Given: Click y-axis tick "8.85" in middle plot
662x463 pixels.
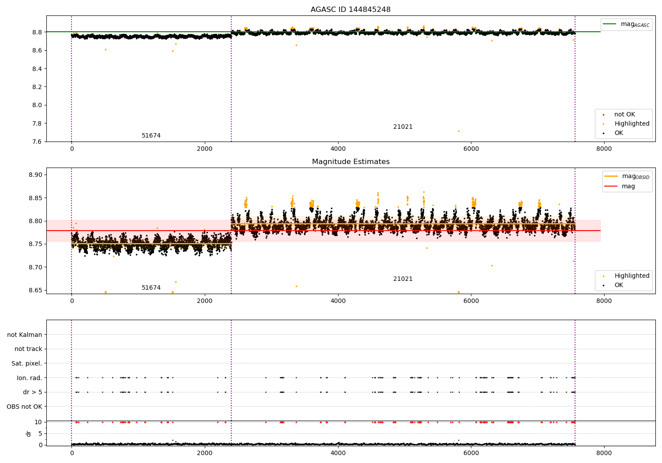Looking at the screenshot, I should (x=35, y=198).
